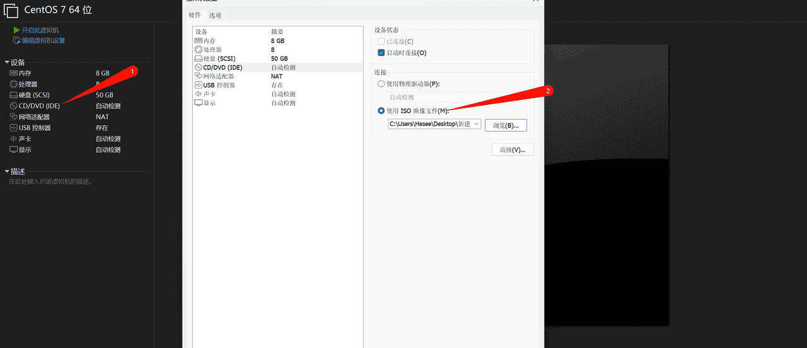The height and width of the screenshot is (348, 807).
Task: Click the hard disk (SCSI) icon in dialog
Action: tap(199, 59)
